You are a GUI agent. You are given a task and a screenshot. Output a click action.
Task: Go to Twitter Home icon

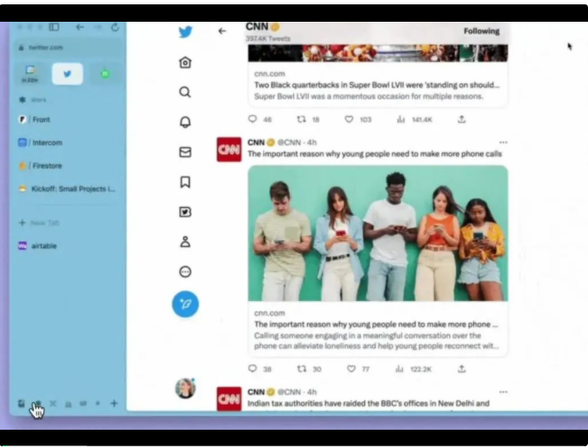185,63
